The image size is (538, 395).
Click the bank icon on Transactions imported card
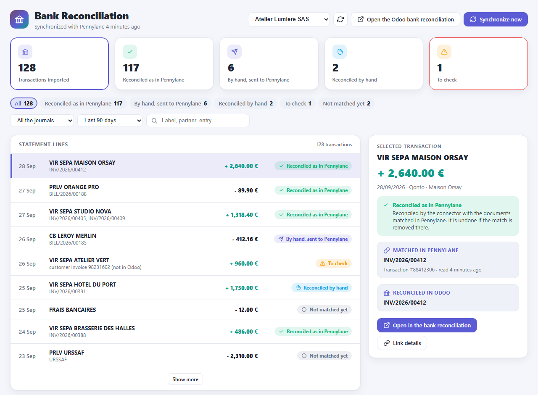25,52
